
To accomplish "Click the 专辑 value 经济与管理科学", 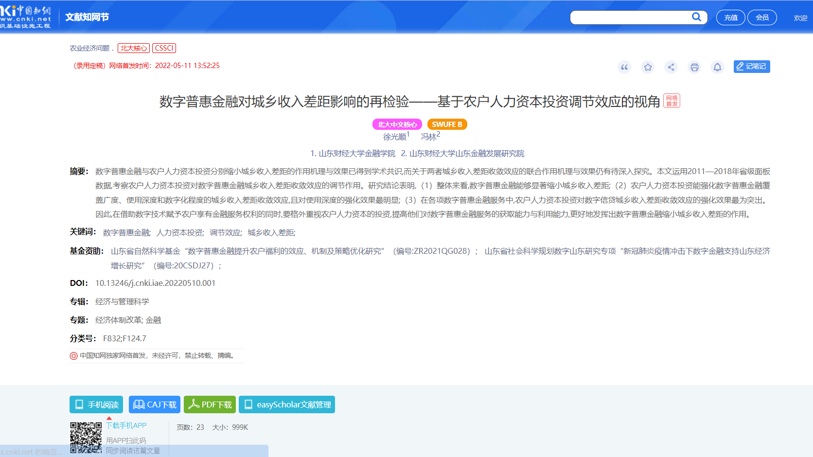I will pos(122,302).
